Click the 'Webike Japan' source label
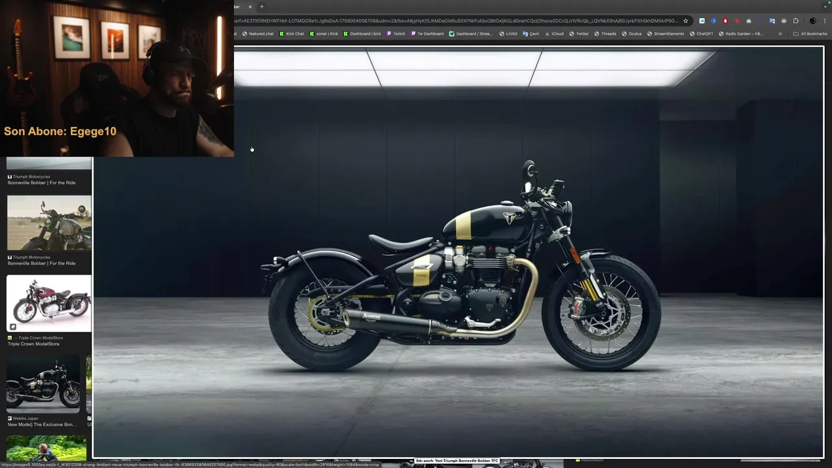This screenshot has width=832, height=468. pos(25,419)
